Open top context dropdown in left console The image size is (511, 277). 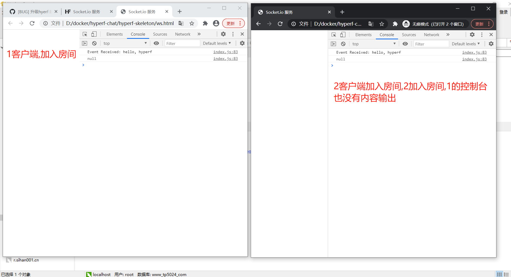tap(125, 43)
